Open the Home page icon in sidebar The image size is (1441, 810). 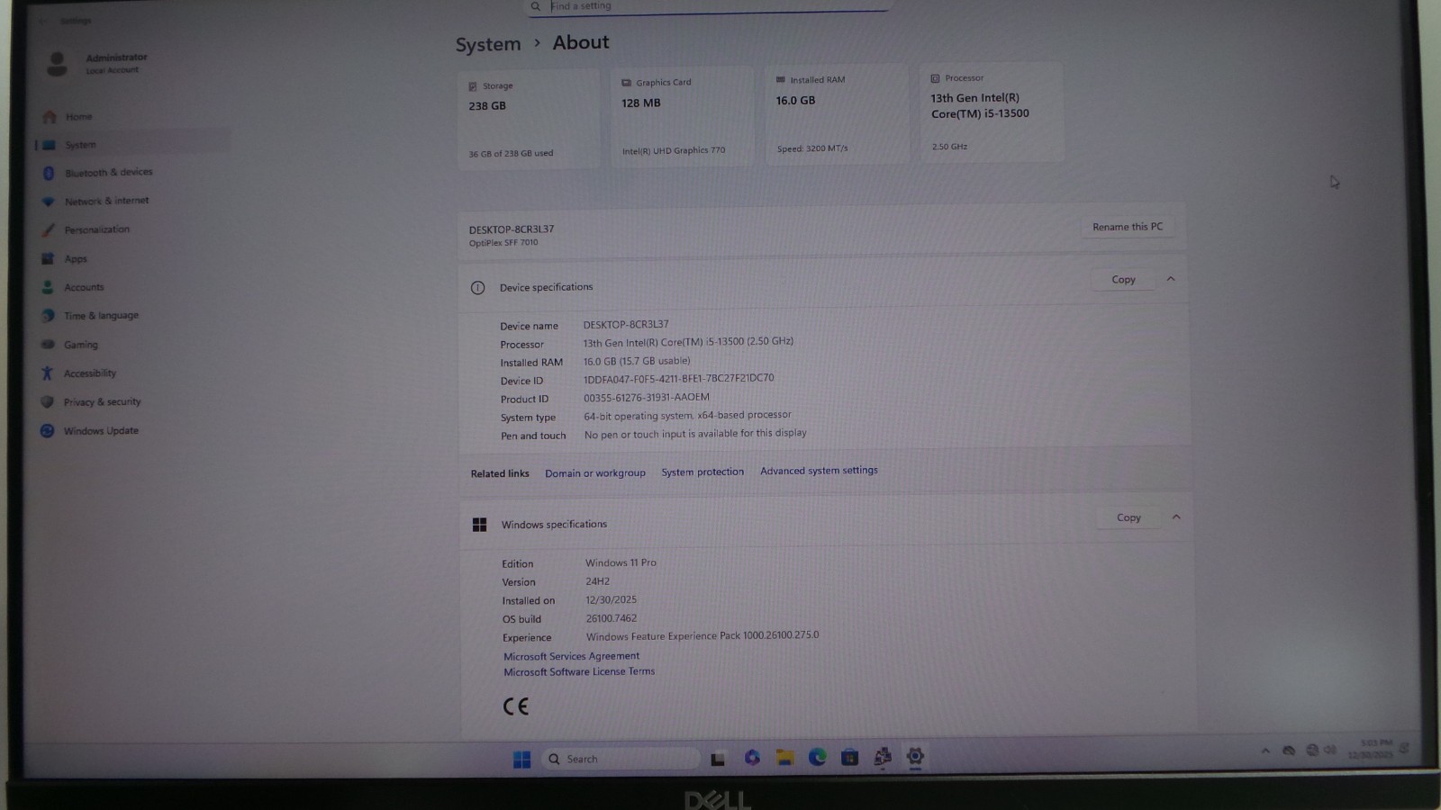tap(50, 117)
